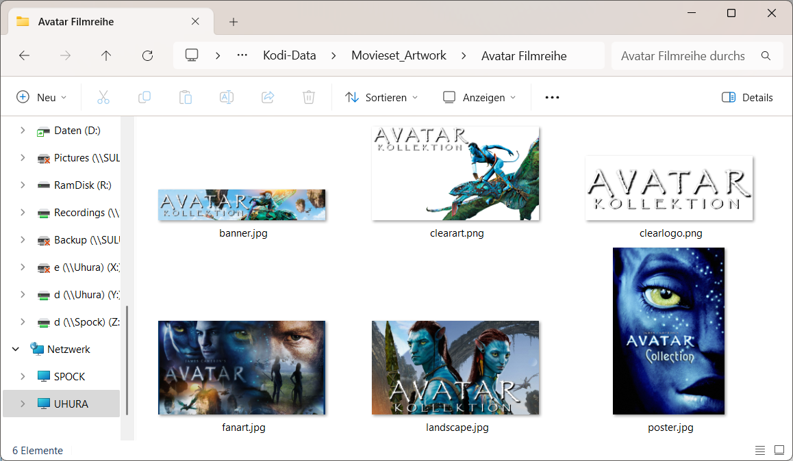Cut the selected item
793x461 pixels.
pos(103,97)
